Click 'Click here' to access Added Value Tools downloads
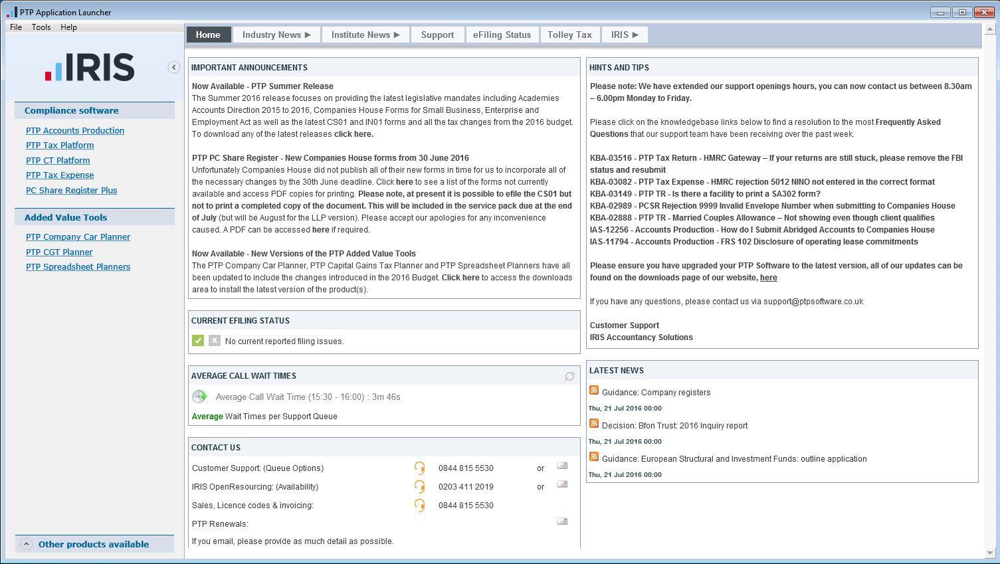The height and width of the screenshot is (564, 1000). (x=460, y=278)
